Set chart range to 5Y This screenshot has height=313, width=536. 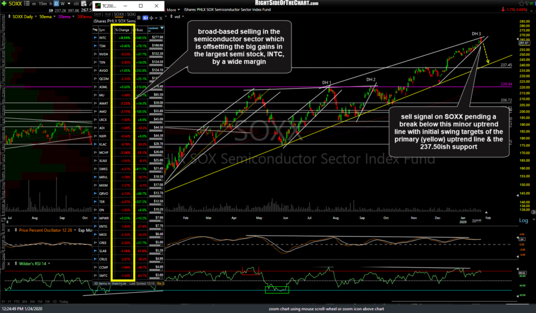point(3,301)
